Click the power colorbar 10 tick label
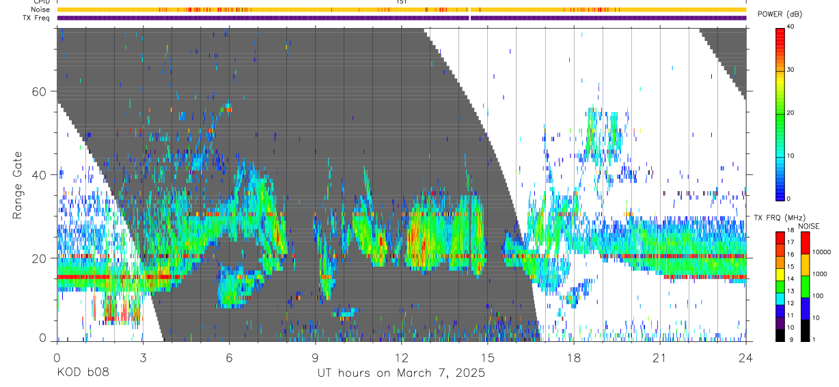This screenshot has height=387, width=839. [790, 156]
